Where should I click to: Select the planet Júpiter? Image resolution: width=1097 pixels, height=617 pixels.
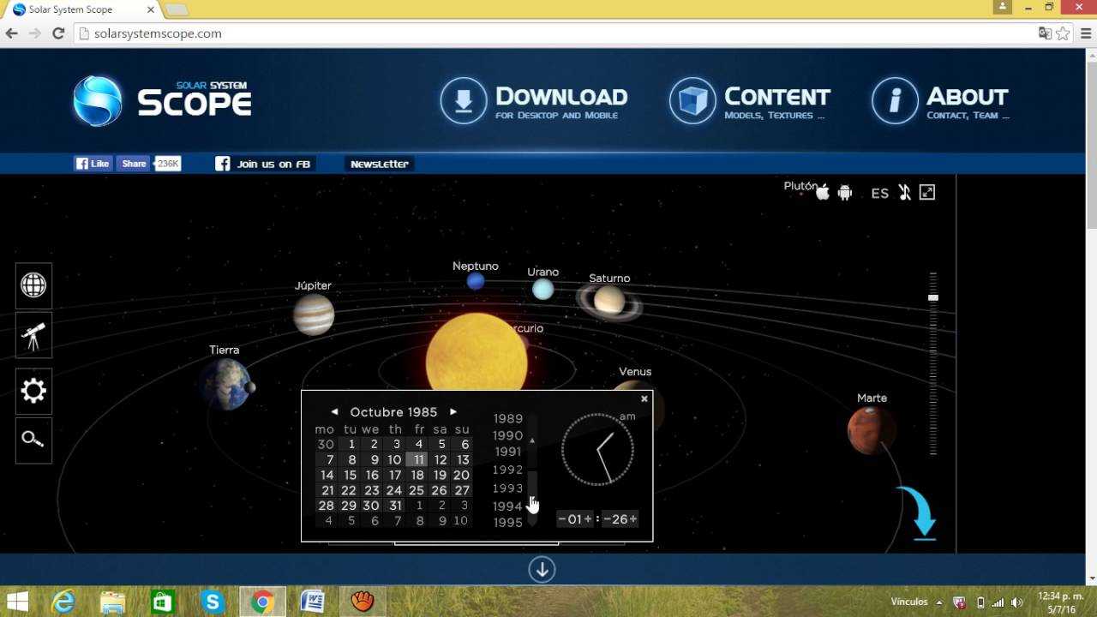tap(314, 314)
